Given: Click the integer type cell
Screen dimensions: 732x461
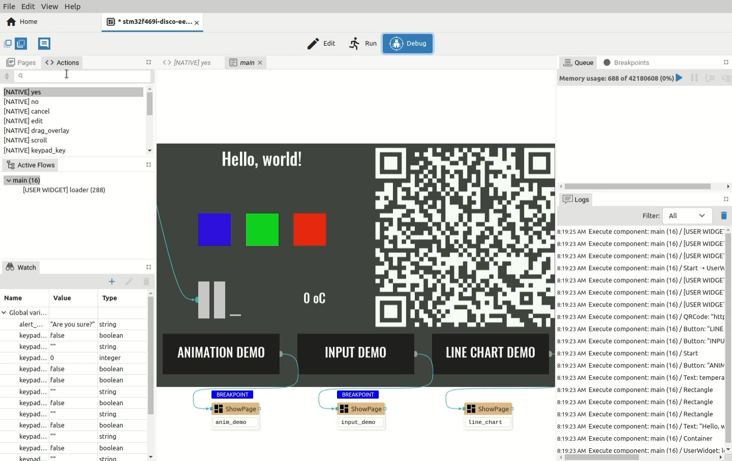Looking at the screenshot, I should tap(122, 358).
